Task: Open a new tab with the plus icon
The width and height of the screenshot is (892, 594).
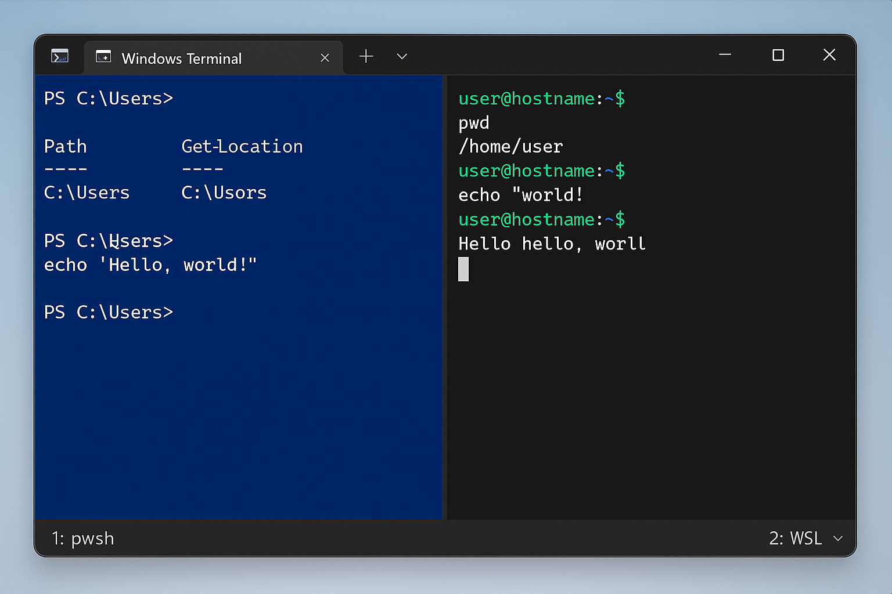Action: pyautogui.click(x=366, y=56)
